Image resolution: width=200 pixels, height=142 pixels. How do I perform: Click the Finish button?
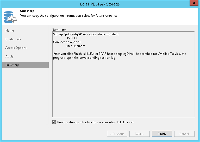(x=162, y=134)
